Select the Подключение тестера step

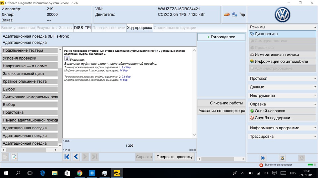[x=30, y=50]
